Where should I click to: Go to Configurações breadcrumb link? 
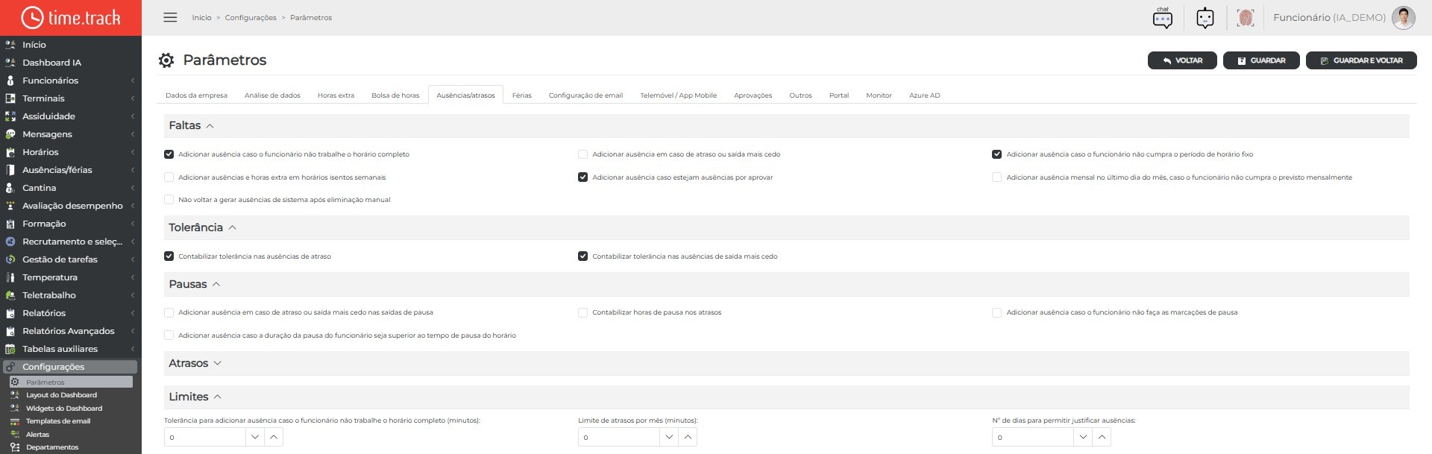(251, 18)
